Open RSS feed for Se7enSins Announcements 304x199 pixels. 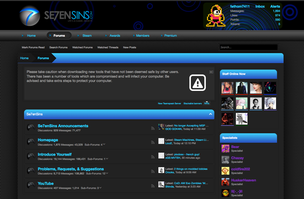coord(153,128)
